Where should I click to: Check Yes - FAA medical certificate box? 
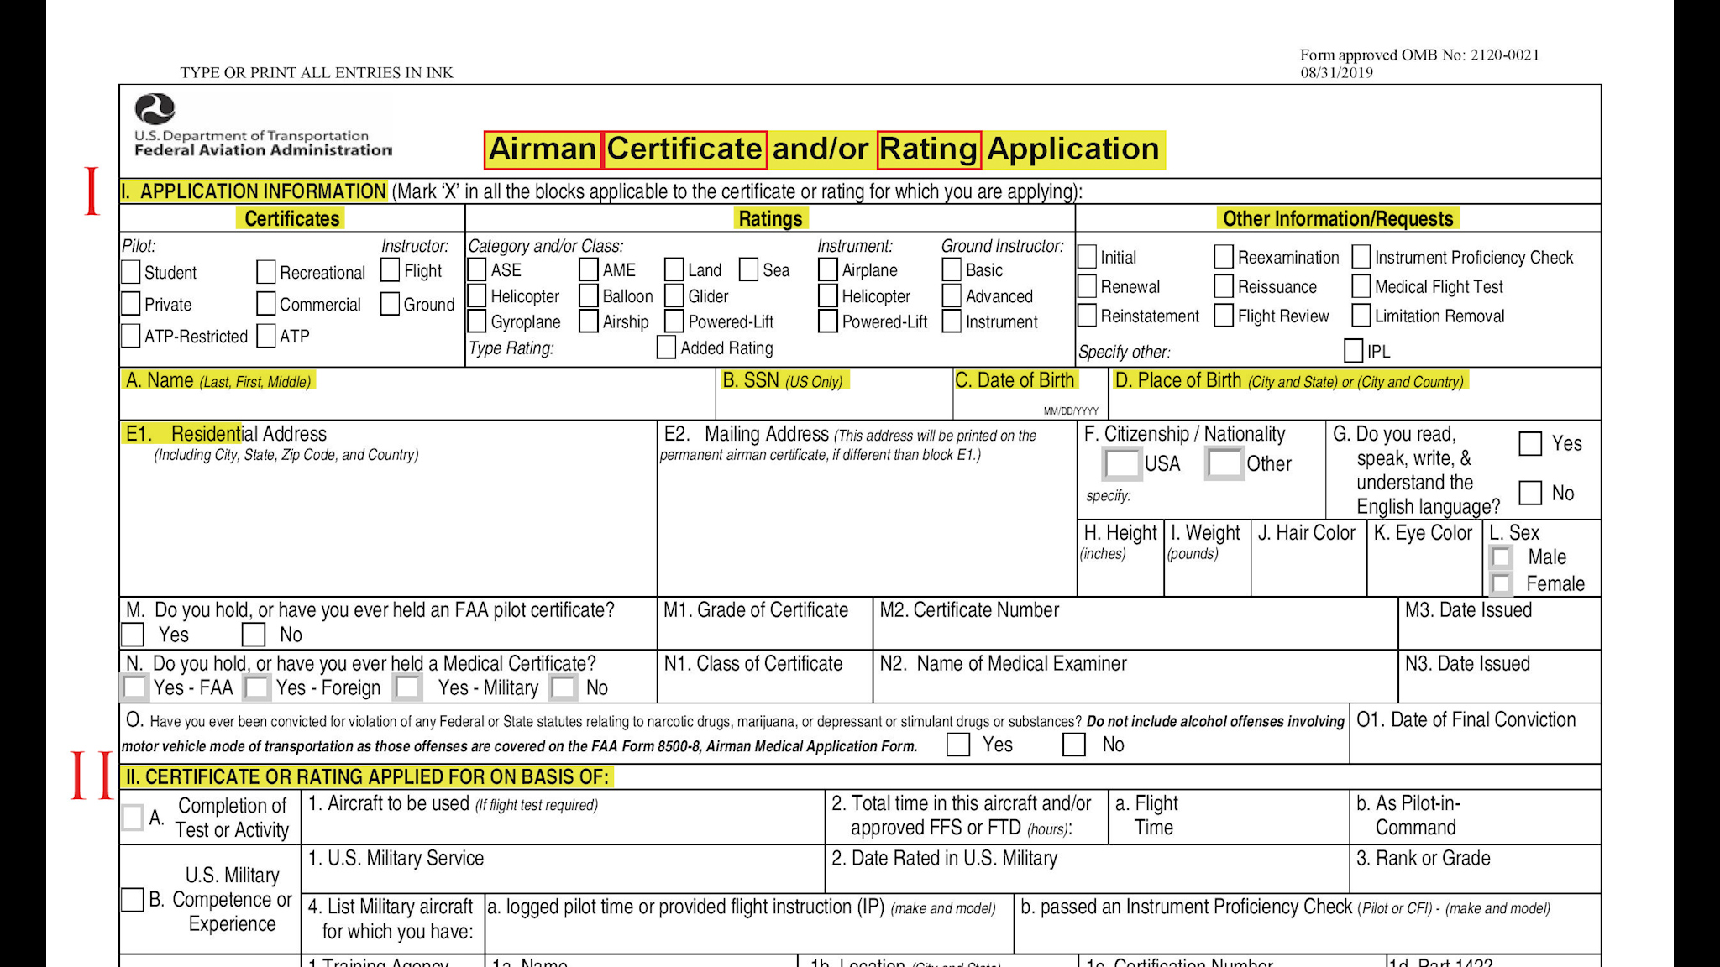point(135,687)
